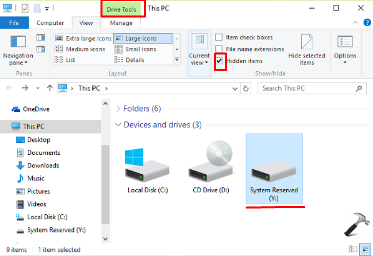Select the System Reserved (Y:) drive icon
Screen dimensions: 373x256
point(274,168)
